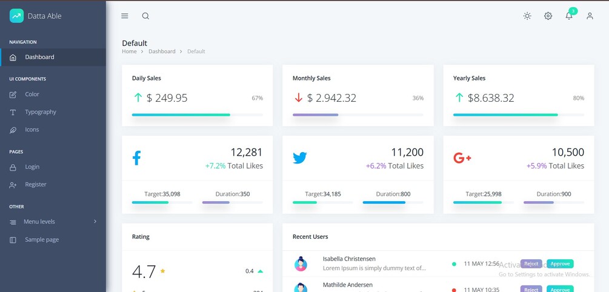Toggle the hamburger menu icon
Viewport: 609px width, 292px height.
coord(125,16)
